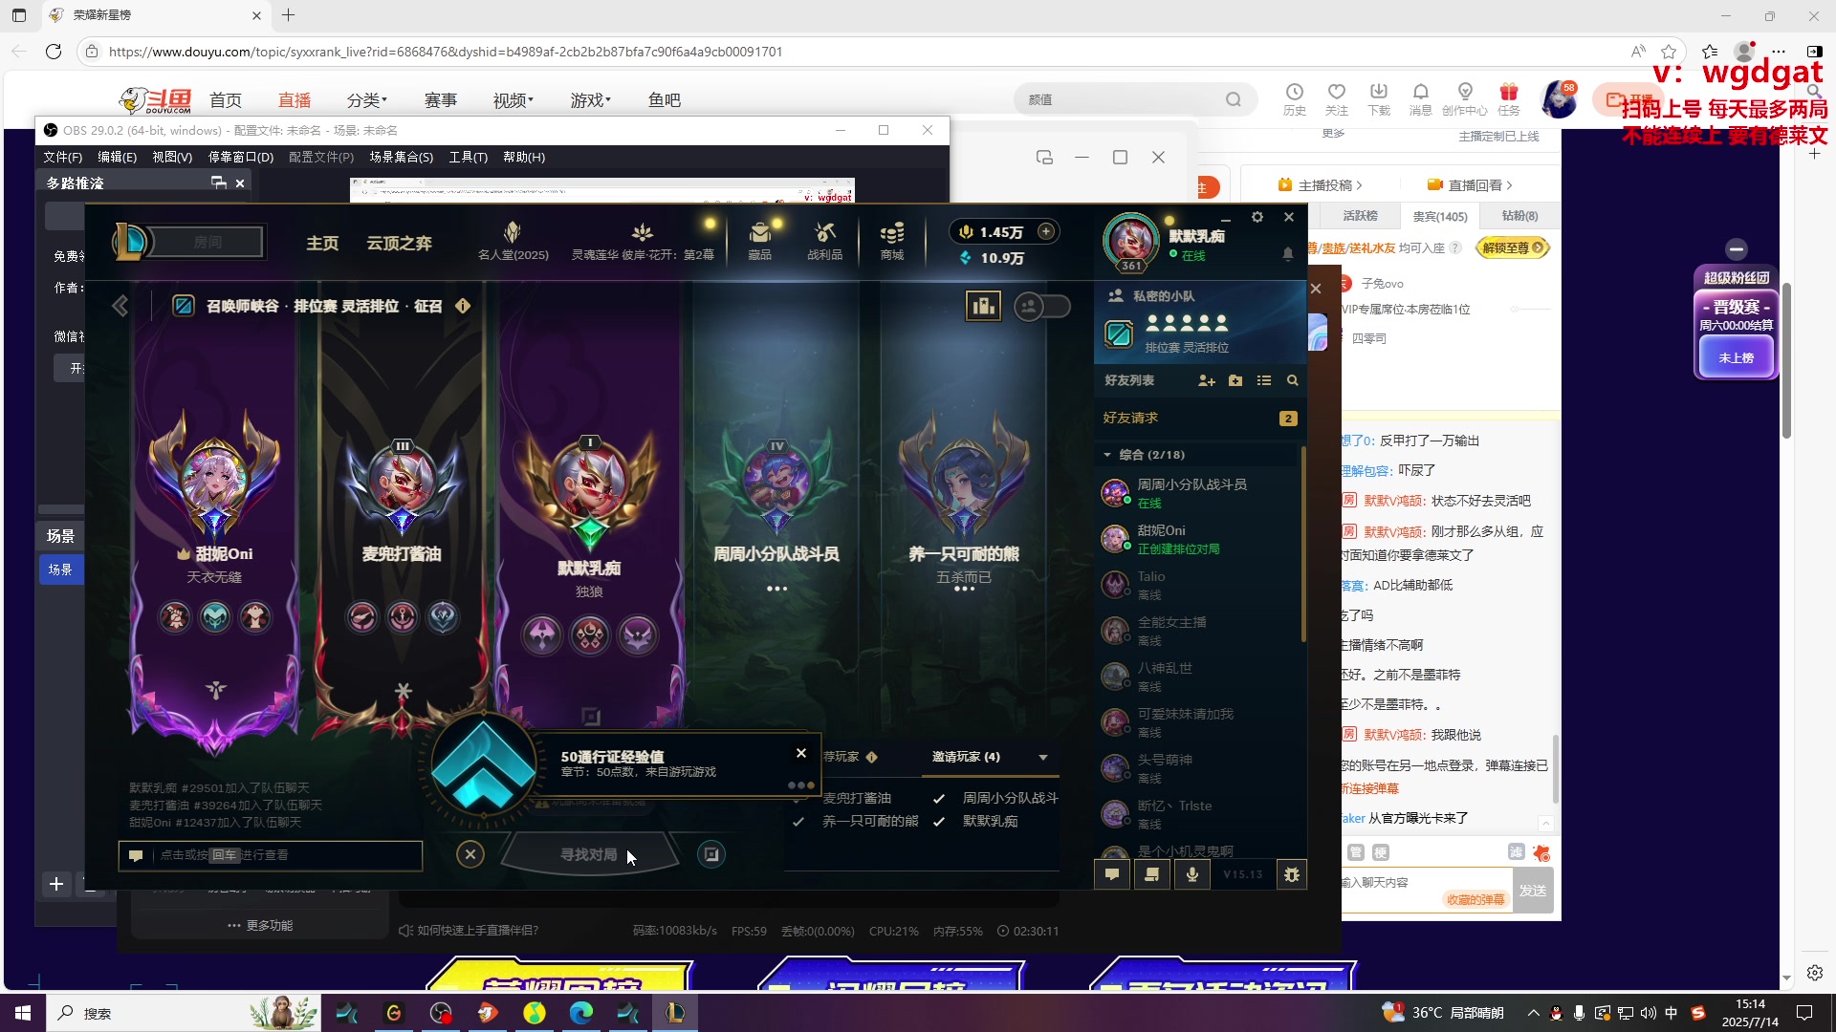Toggle the open party switch
This screenshot has height=1032, width=1836.
point(1042,306)
